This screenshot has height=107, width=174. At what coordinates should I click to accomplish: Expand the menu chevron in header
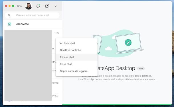56,6
